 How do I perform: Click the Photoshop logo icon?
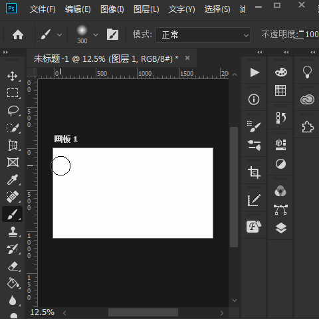pyautogui.click(x=11, y=9)
